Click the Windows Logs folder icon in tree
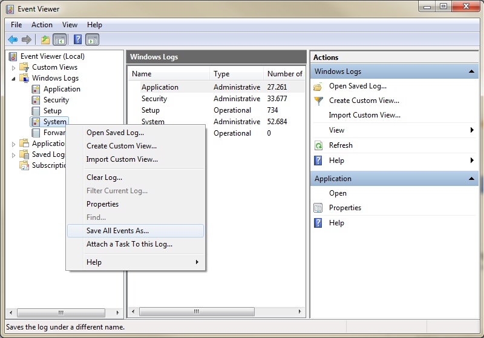The image size is (484, 338). click(24, 78)
